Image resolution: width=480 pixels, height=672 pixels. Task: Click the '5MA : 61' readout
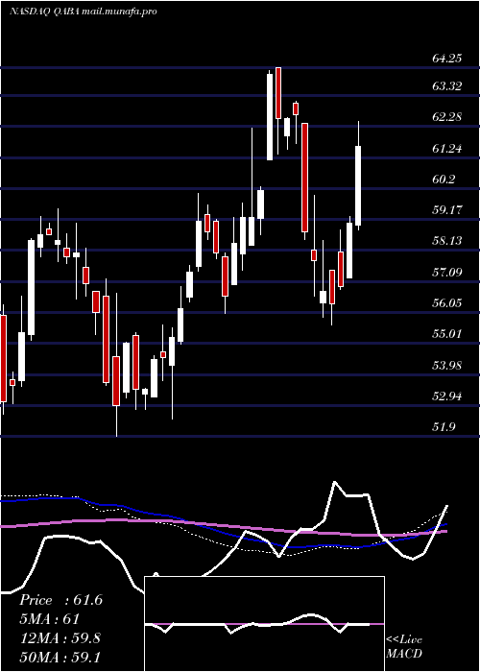click(49, 619)
